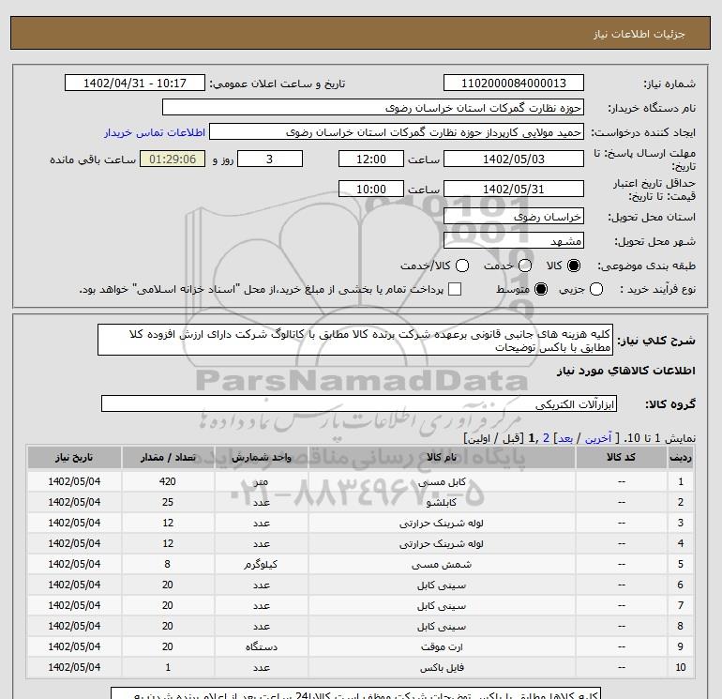The width and height of the screenshot is (722, 699).
Task: Click the buyer organization name field
Action: pyautogui.click(x=373, y=107)
